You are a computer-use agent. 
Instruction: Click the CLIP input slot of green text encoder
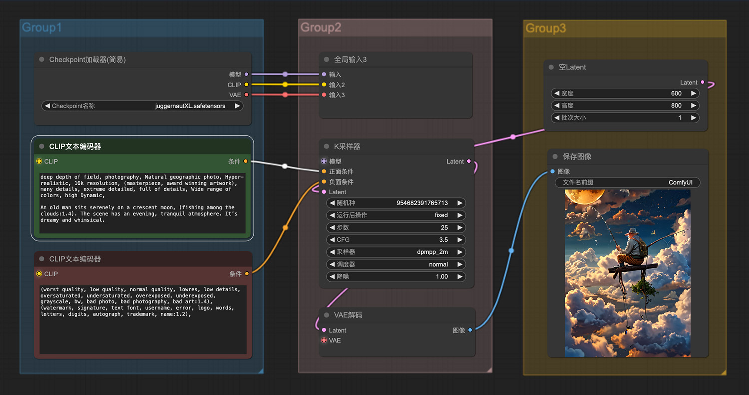(x=39, y=161)
